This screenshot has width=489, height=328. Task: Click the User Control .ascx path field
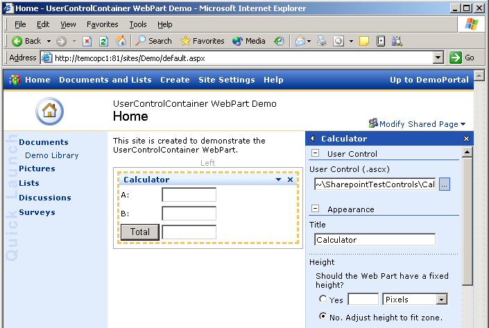point(375,184)
